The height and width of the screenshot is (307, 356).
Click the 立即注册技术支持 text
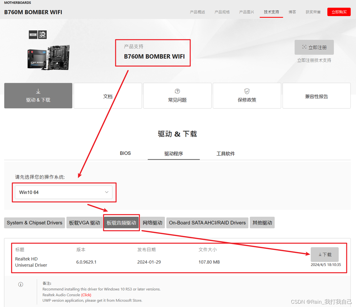click(x=314, y=60)
